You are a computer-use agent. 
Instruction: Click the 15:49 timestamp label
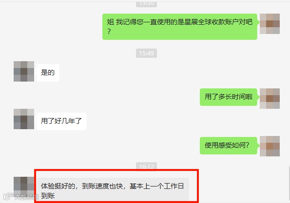pyautogui.click(x=147, y=53)
